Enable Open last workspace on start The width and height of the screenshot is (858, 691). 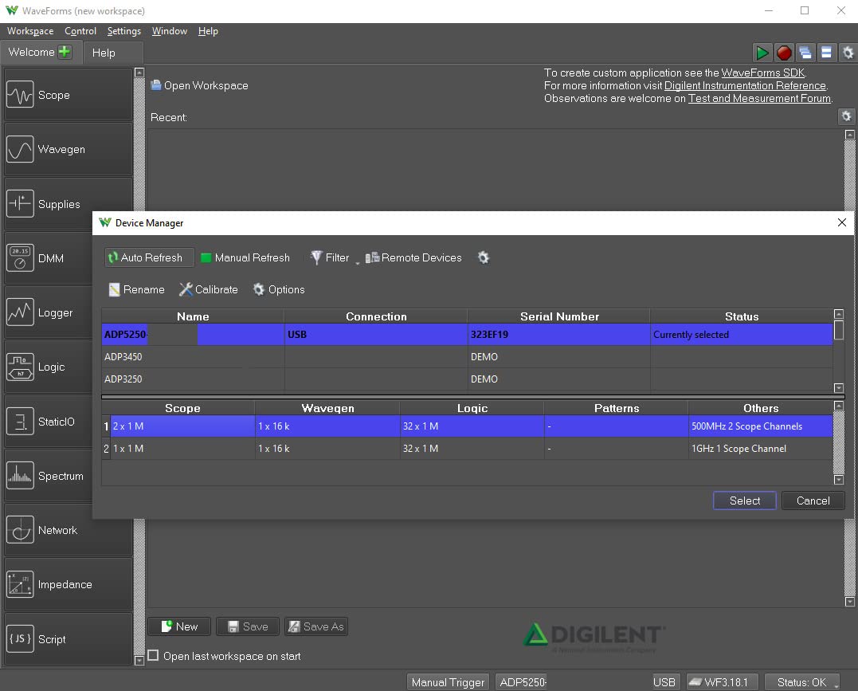tap(153, 655)
